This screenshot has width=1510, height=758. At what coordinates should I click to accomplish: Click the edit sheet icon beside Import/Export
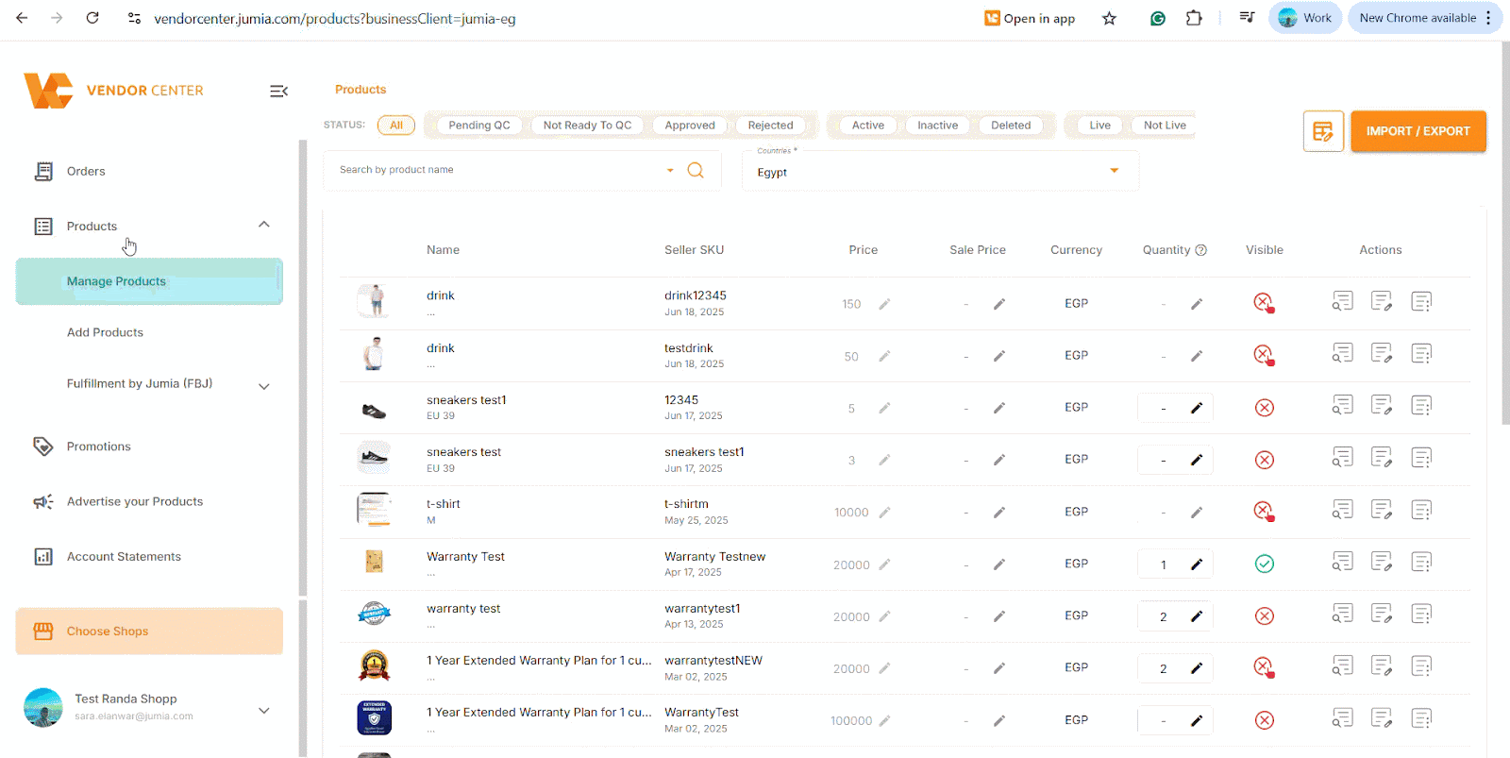tap(1323, 131)
